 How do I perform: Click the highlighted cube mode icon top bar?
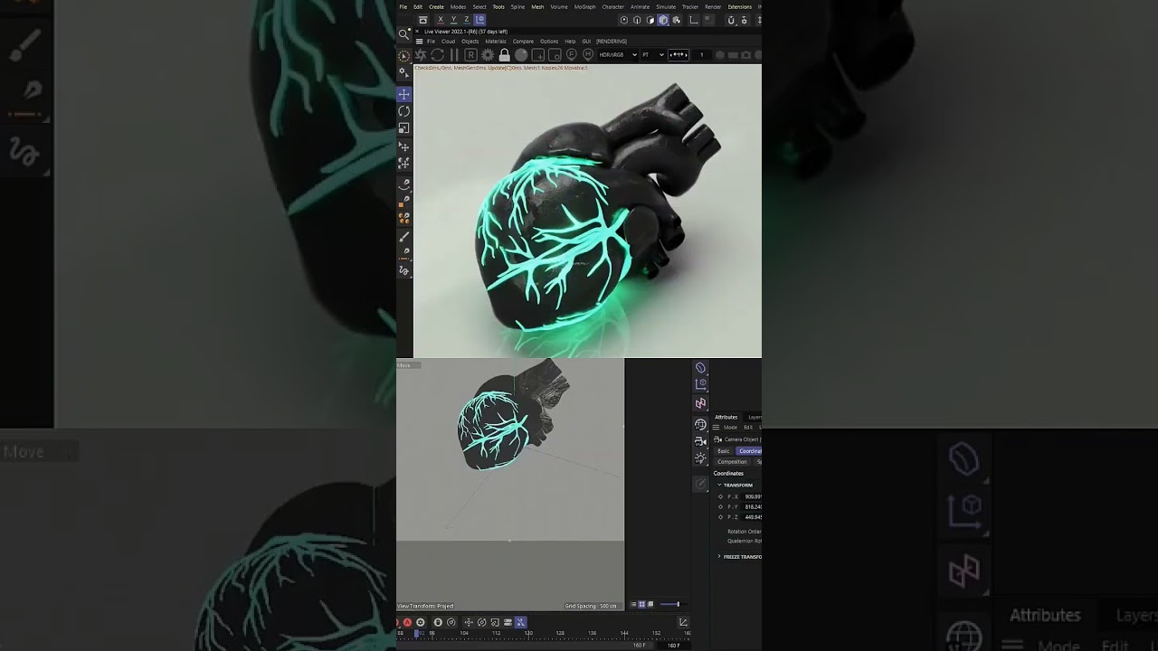(663, 20)
